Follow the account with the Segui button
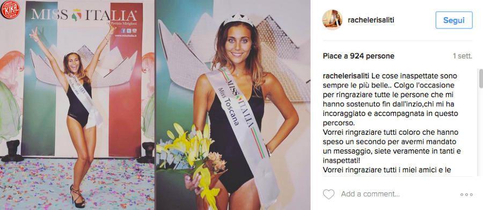The image size is (483, 210). pyautogui.click(x=453, y=20)
